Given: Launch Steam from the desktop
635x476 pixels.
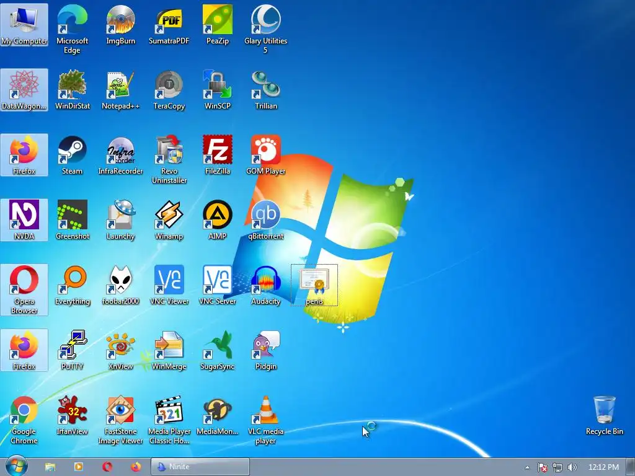Looking at the screenshot, I should [x=72, y=154].
